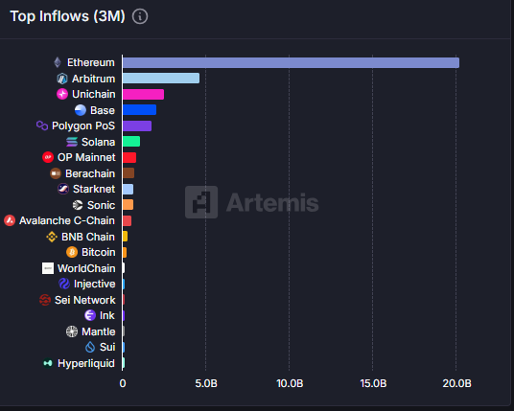Click the WorldChain logo
The width and height of the screenshot is (514, 411).
pyautogui.click(x=48, y=268)
